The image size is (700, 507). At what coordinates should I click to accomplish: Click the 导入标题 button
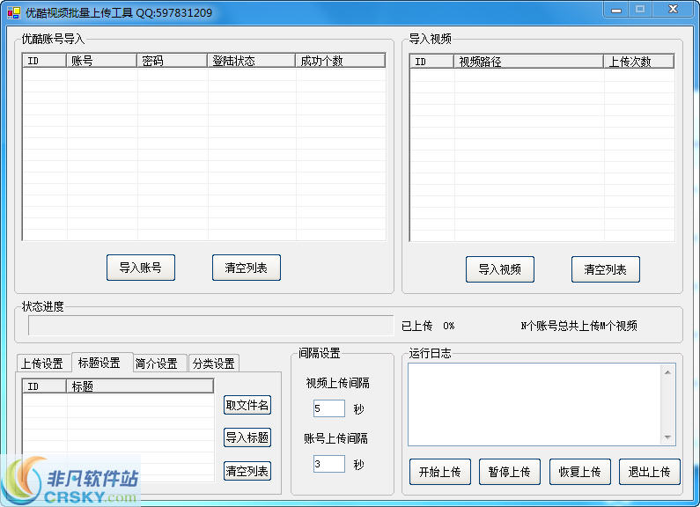[x=247, y=437]
